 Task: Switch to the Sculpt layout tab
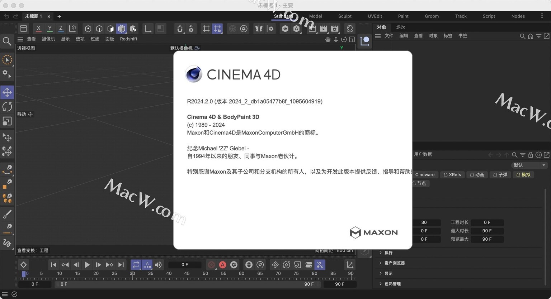pos(345,16)
